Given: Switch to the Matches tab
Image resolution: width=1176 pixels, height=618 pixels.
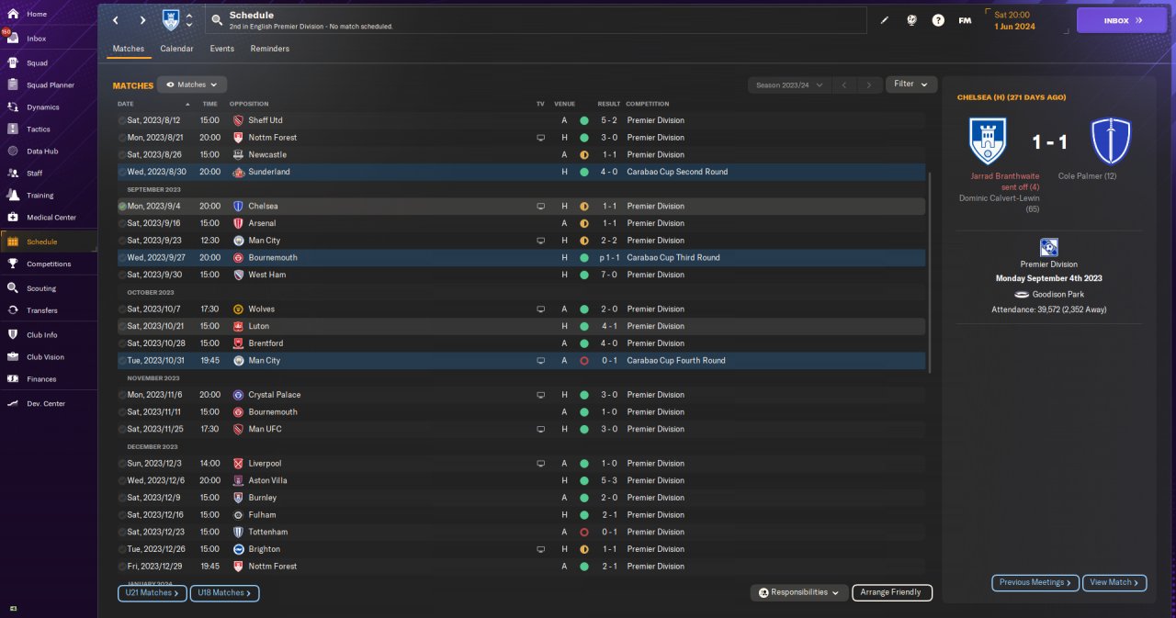Looking at the screenshot, I should [x=129, y=49].
